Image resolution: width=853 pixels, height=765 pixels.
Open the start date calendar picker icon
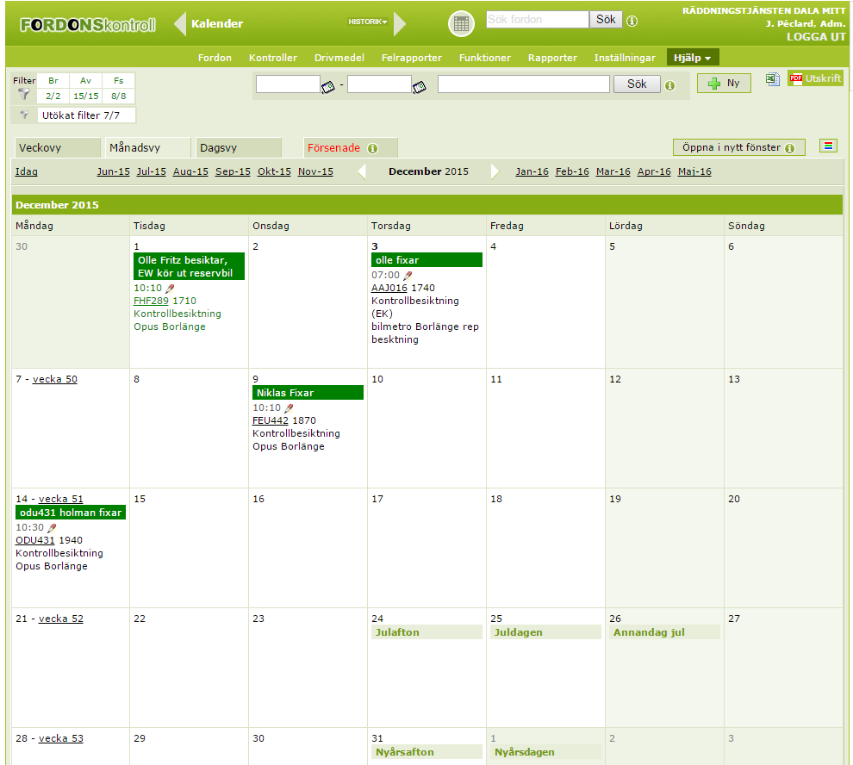click(327, 86)
